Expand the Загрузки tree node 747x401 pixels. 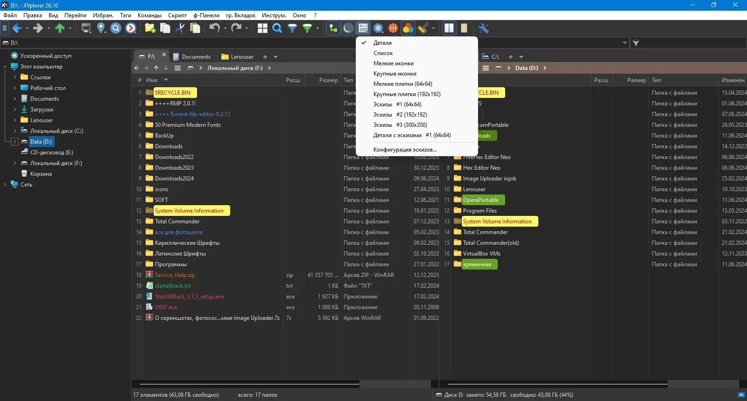pyautogui.click(x=15, y=110)
